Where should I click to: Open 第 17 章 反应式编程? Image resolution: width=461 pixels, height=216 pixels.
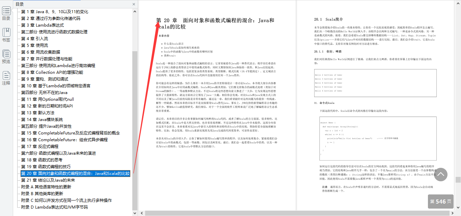(x=39, y=146)
